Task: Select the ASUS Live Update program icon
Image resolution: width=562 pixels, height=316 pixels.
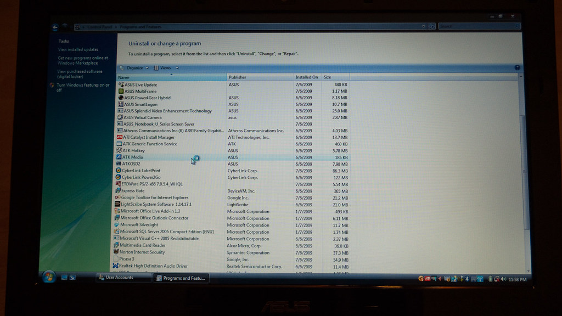Action: [121, 85]
